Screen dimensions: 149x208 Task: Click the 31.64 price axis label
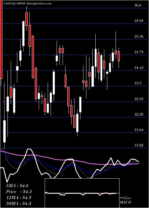tap(139, 130)
